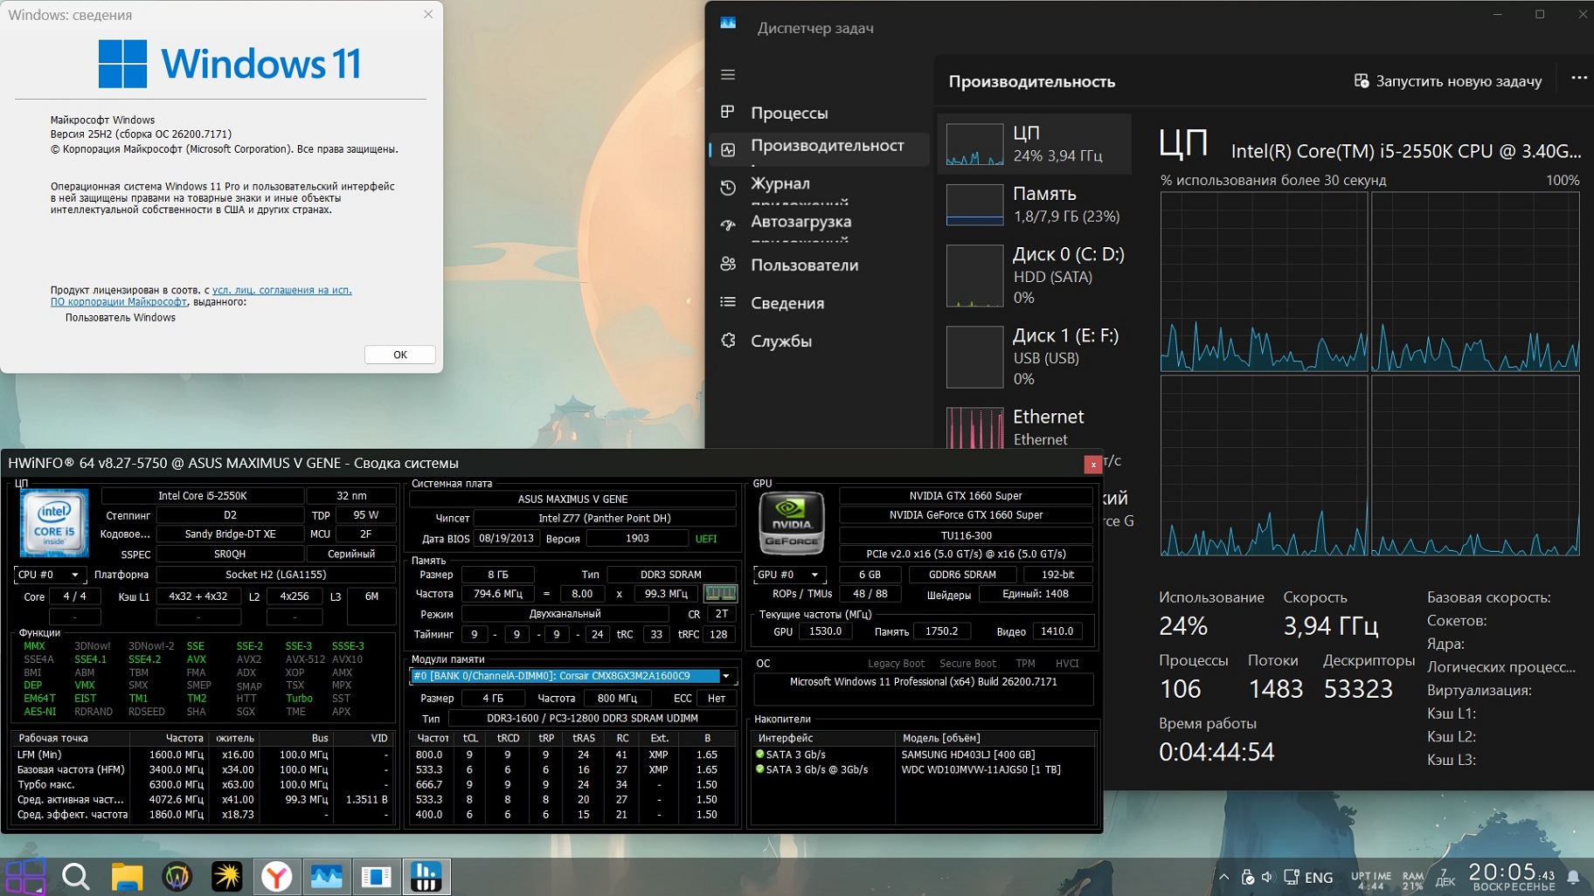The width and height of the screenshot is (1594, 896).
Task: Close the Windows: сведения dialog
Action: coord(428,14)
